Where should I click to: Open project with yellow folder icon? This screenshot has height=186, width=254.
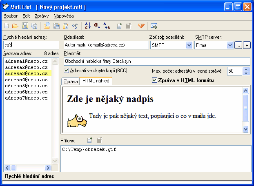(15, 26)
